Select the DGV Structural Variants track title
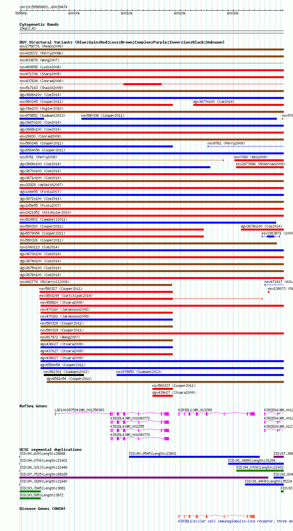This screenshot has width=293, height=531. pos(122,42)
